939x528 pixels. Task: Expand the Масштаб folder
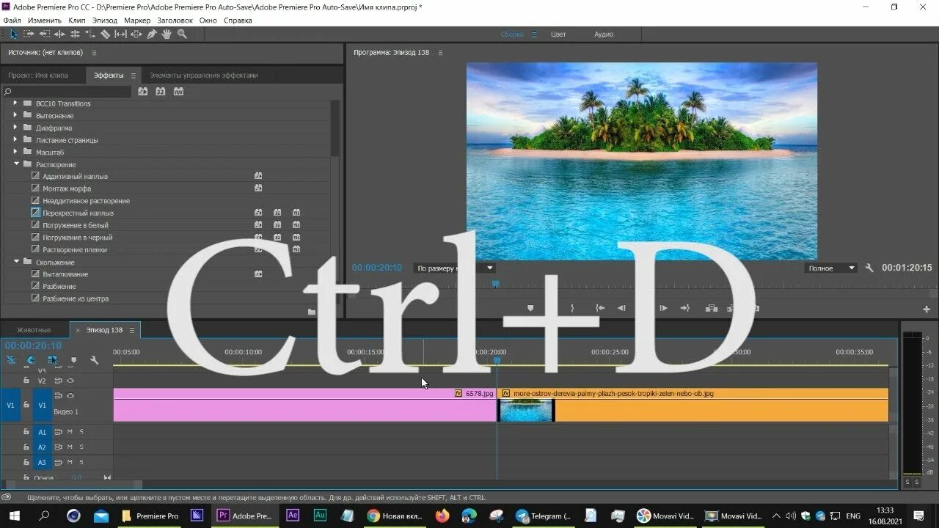coord(15,153)
